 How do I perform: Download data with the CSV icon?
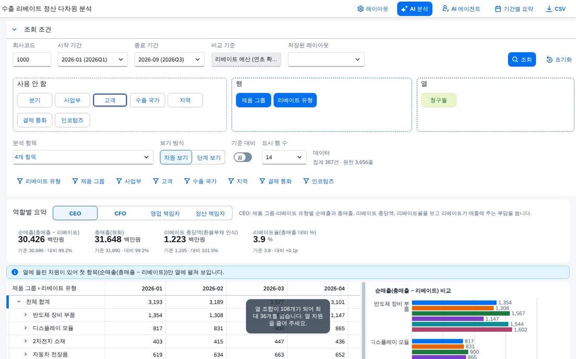tap(549, 9)
